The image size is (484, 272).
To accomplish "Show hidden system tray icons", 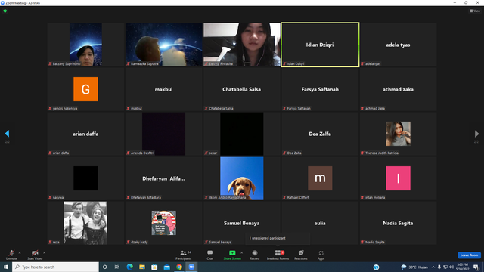I will click(433, 267).
